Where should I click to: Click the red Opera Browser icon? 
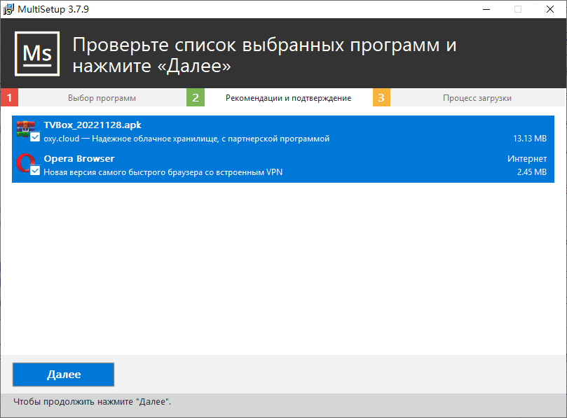25,162
